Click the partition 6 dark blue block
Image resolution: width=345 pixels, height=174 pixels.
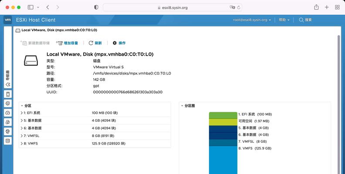[x=223, y=136]
